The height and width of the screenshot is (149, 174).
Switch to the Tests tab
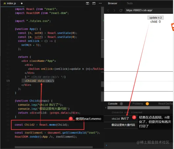point(130,3)
